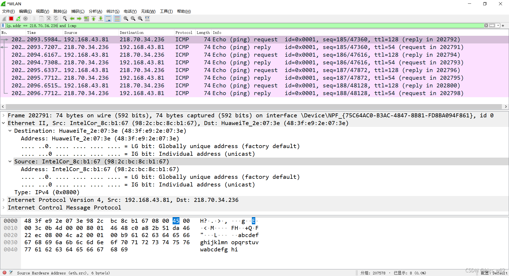Clear the display filter with X button
The width and height of the screenshot is (509, 276).
486,26
